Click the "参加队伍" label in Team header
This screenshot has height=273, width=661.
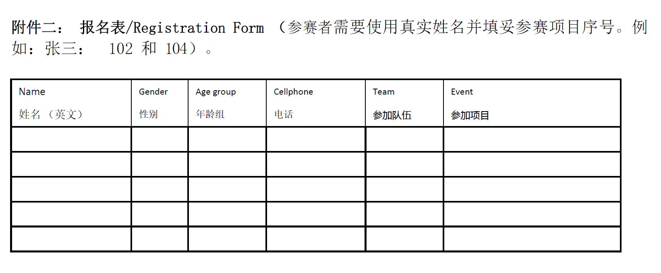(x=392, y=116)
